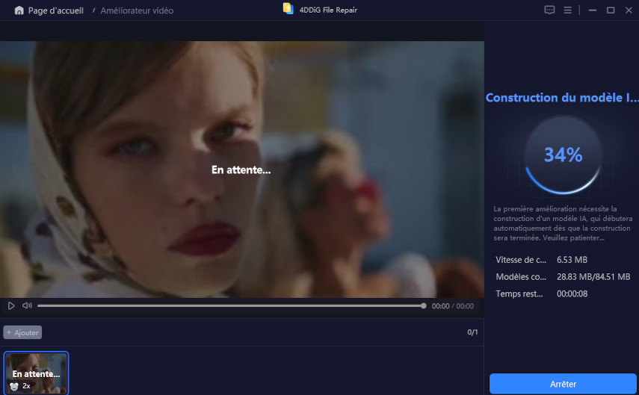The width and height of the screenshot is (639, 395).
Task: Click the Modèles co... value 28.83 MB/84.51 MB
Action: point(593,277)
